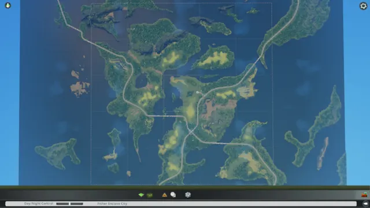Adjust the Day/Night Control slider
Screen dimensions: 370x208
(x=69, y=203)
